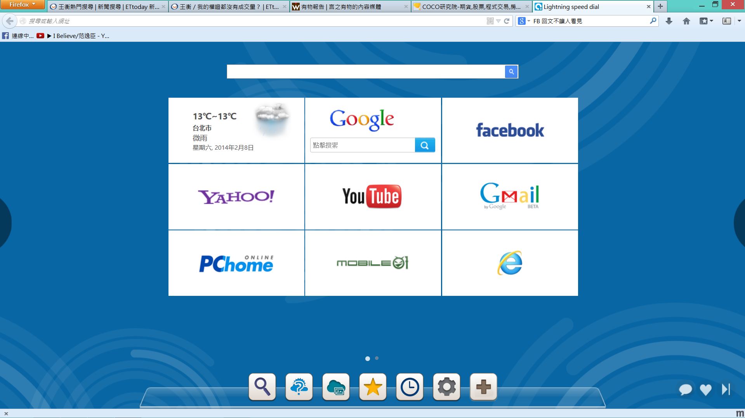
Task: Click the plus add-dial icon in the dock
Action: coord(483,387)
